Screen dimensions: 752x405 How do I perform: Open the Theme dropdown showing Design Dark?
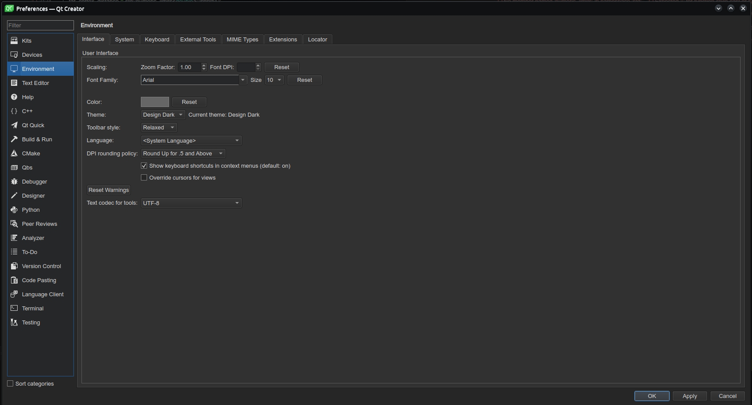tap(163, 114)
